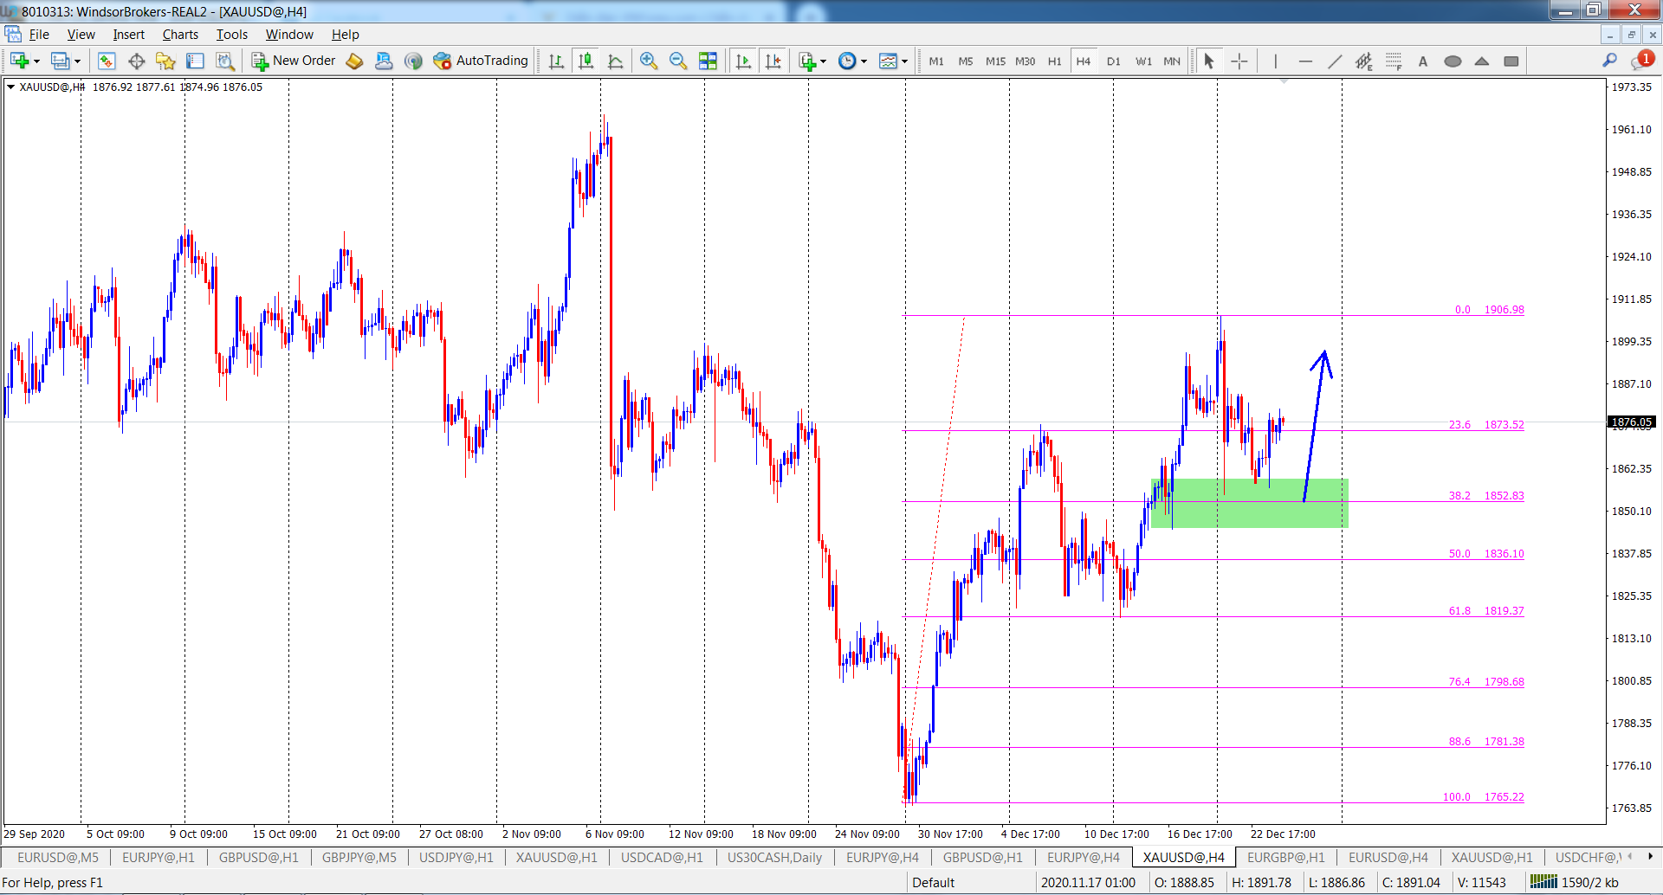Viewport: 1663px width, 895px height.
Task: Expand the New Chart dropdown arrow
Action: pos(36,61)
